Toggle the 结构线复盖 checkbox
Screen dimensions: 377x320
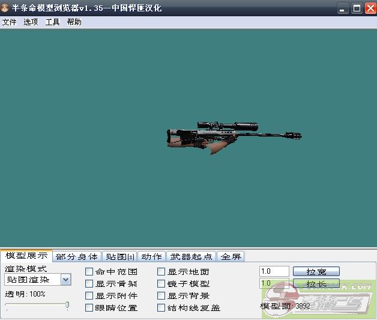(161, 308)
